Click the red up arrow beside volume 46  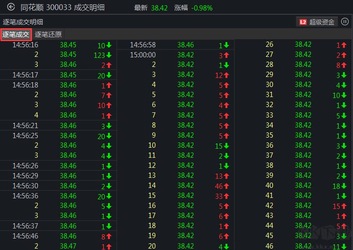226,185
